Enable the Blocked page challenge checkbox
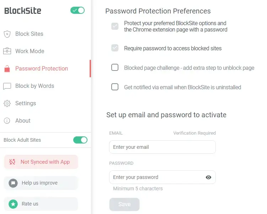 click(x=115, y=67)
